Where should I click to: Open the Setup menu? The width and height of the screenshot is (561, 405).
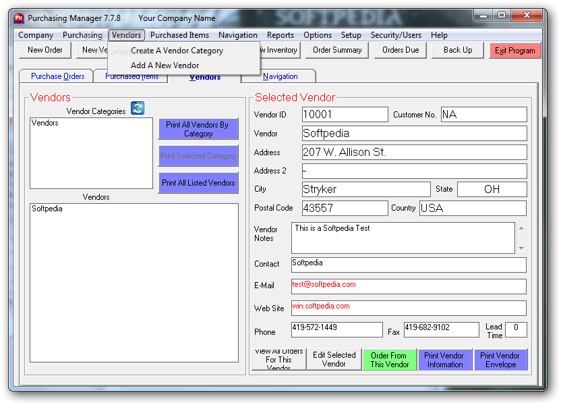point(351,35)
